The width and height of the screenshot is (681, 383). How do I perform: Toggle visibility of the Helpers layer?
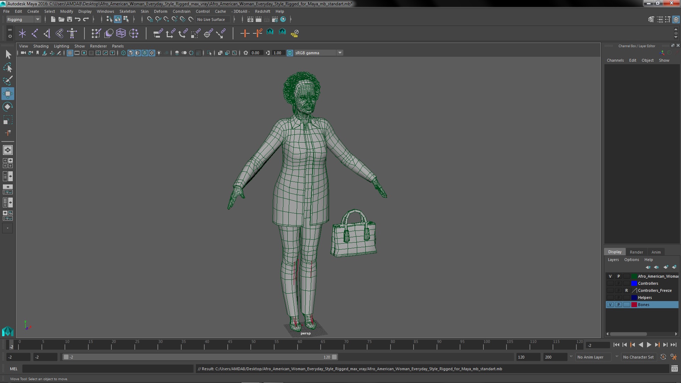pos(610,298)
